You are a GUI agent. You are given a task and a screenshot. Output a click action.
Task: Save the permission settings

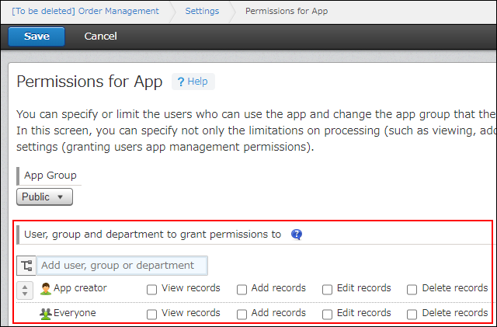pyautogui.click(x=36, y=37)
